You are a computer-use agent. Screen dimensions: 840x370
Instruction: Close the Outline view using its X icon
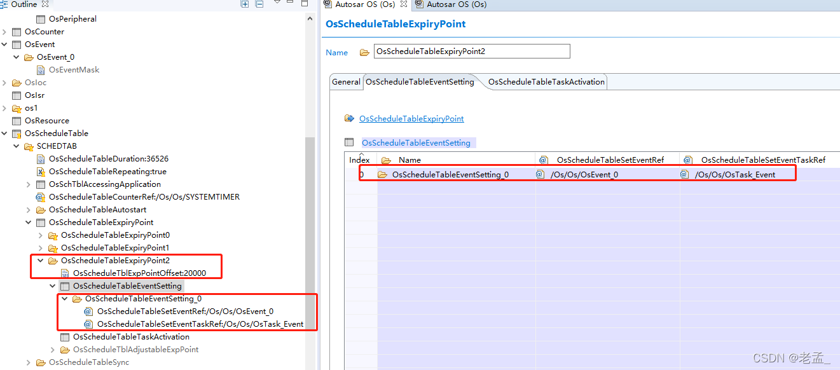(x=45, y=4)
